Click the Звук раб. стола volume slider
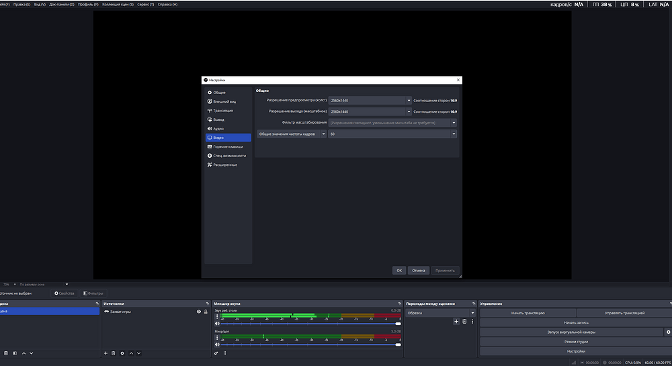This screenshot has width=672, height=366. click(x=309, y=324)
